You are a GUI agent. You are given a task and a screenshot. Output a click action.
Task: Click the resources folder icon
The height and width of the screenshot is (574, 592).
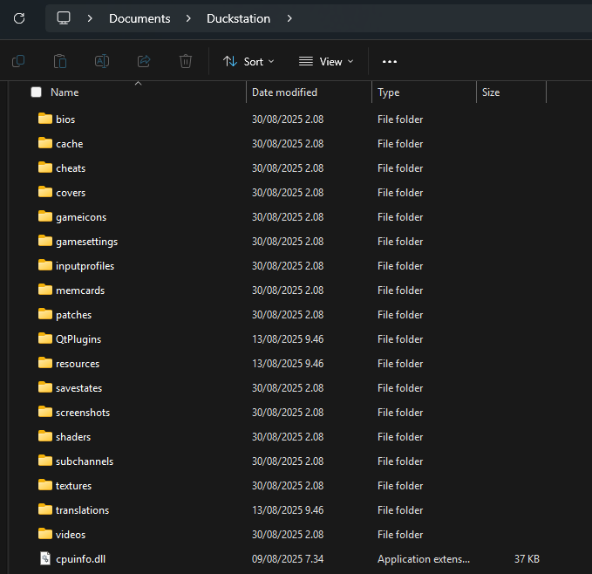pos(45,363)
